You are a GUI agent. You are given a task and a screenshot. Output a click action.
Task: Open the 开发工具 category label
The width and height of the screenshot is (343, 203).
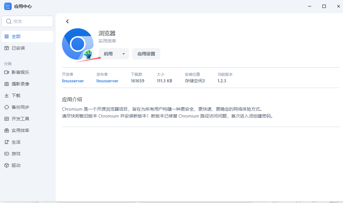pos(20,119)
